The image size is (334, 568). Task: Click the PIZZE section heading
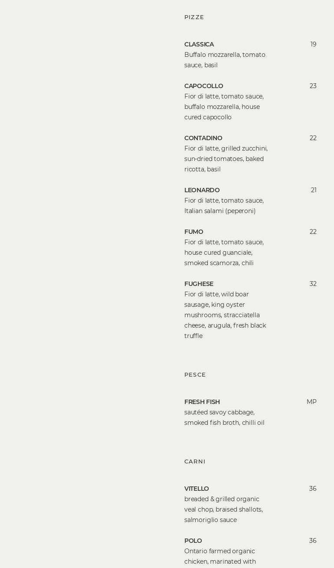pos(194,17)
